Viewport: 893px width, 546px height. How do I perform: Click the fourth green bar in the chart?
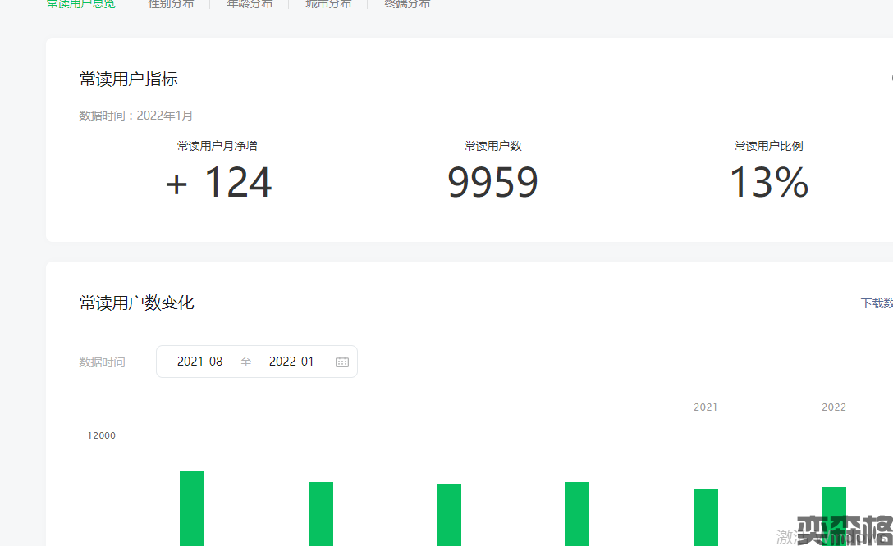pyautogui.click(x=577, y=513)
